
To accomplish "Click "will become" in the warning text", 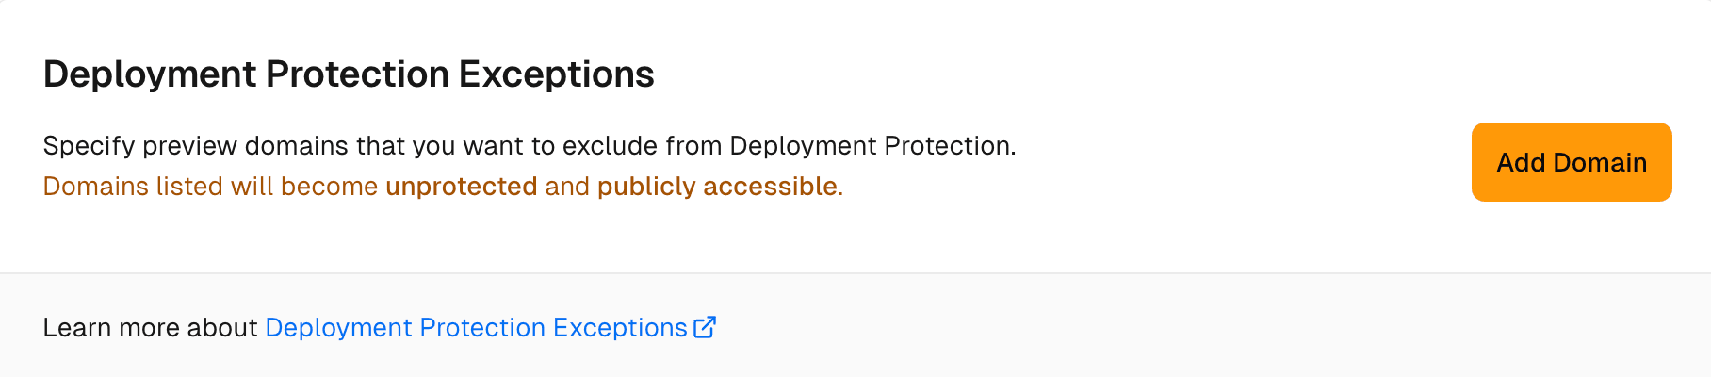I will pos(304,187).
